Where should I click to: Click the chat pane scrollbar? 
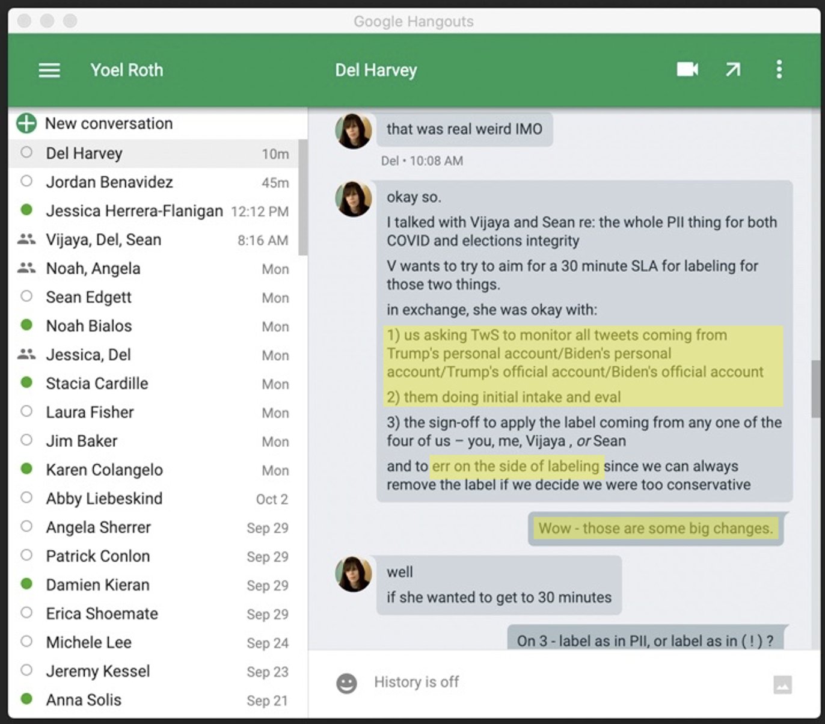815,388
